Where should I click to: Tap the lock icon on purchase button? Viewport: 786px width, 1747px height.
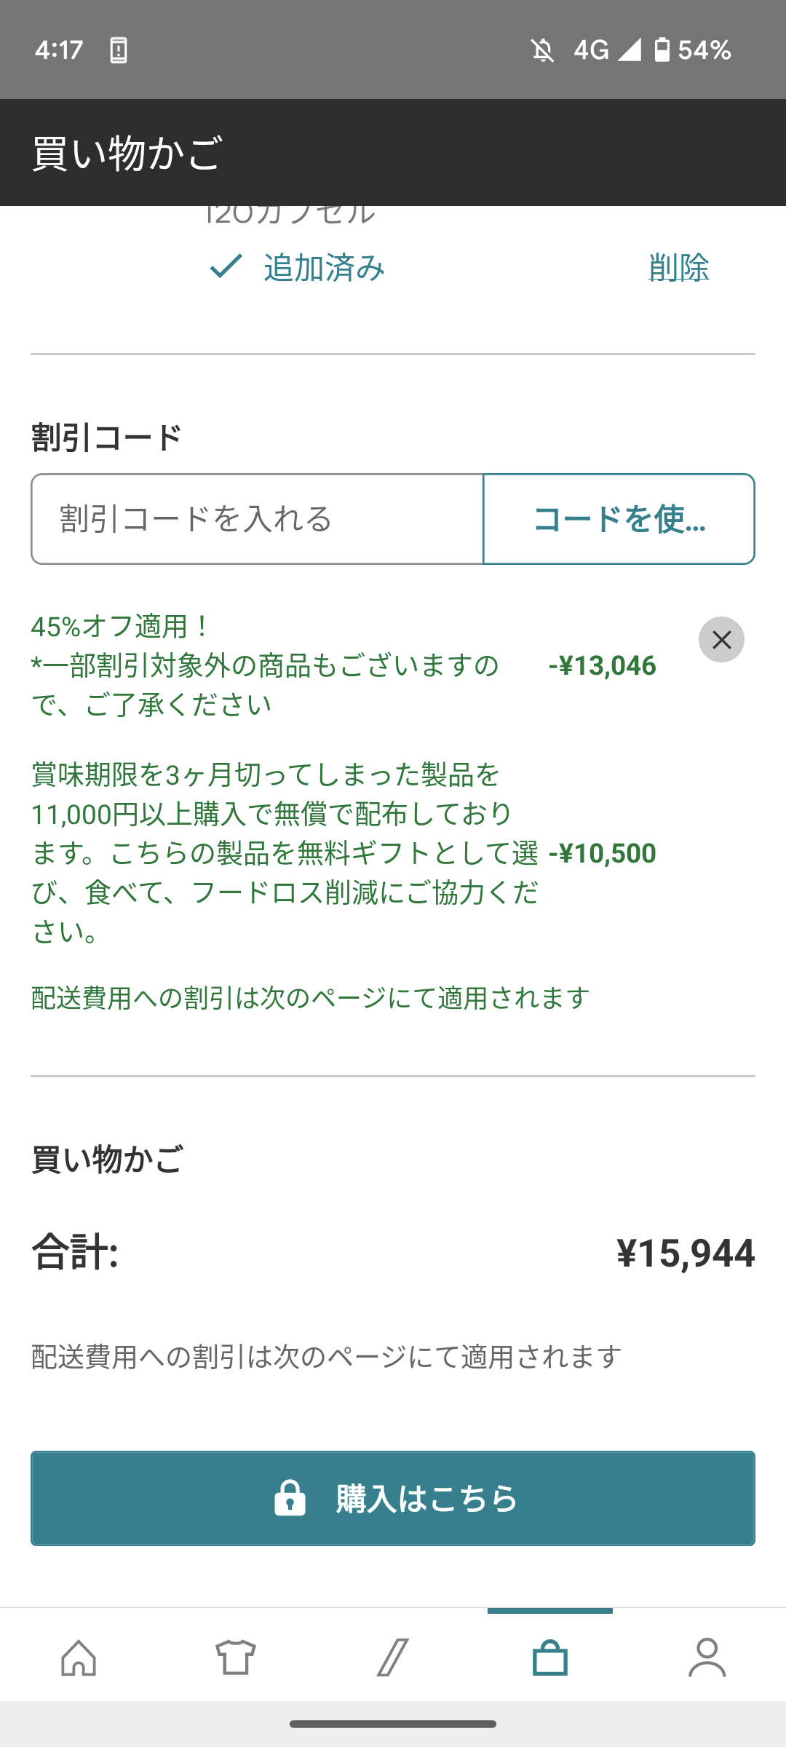290,1498
